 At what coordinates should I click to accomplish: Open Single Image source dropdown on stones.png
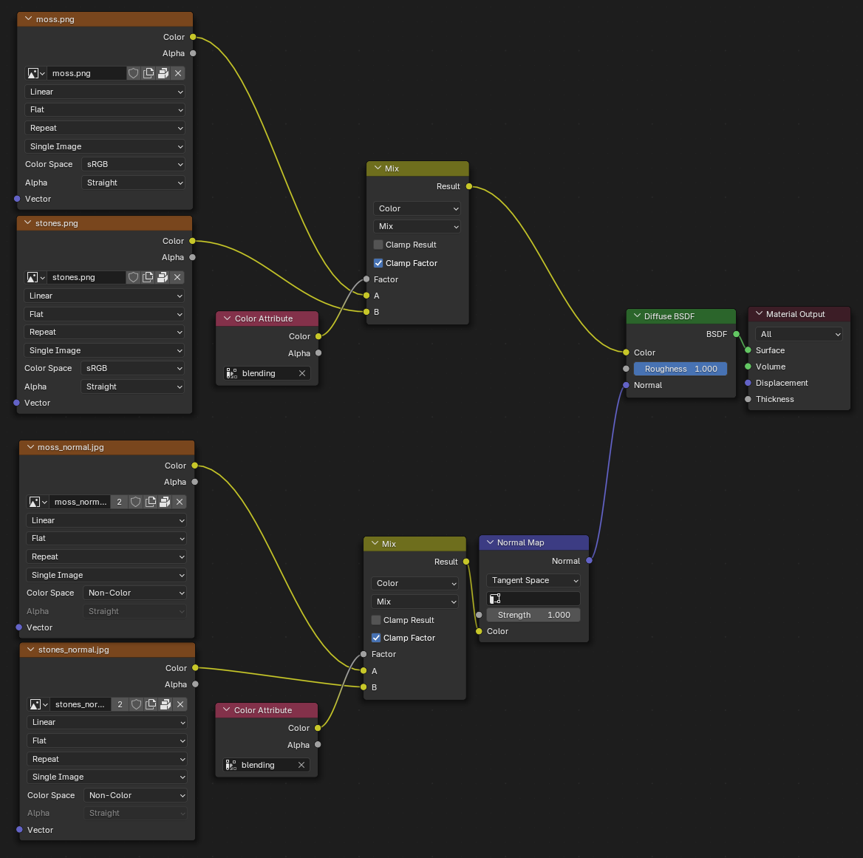coord(104,350)
